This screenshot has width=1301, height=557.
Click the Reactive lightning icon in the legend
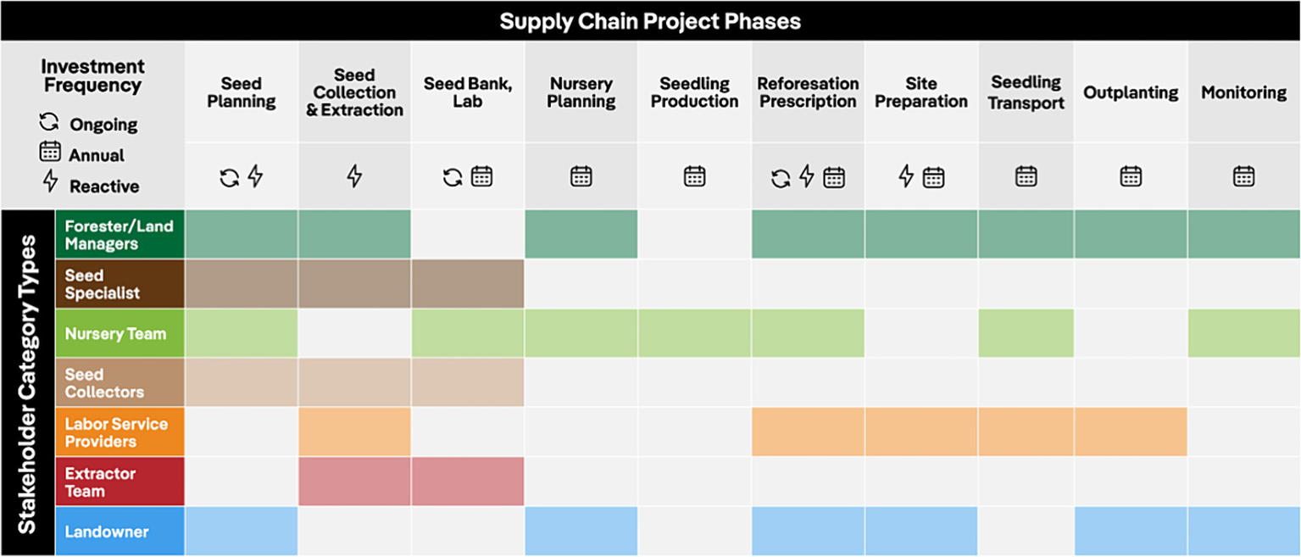pos(50,181)
